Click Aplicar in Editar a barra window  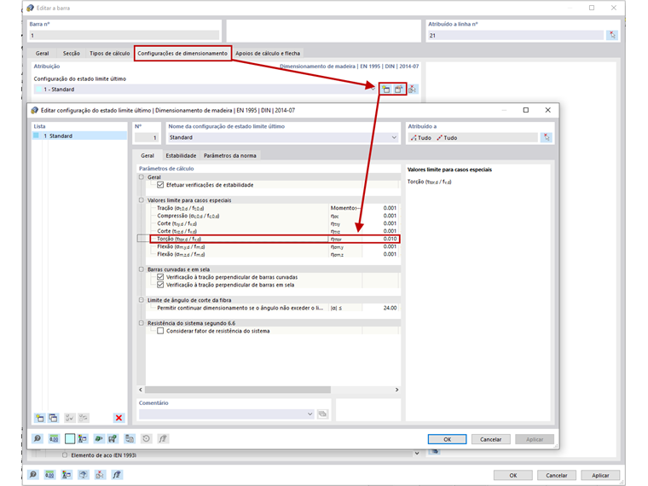click(600, 475)
